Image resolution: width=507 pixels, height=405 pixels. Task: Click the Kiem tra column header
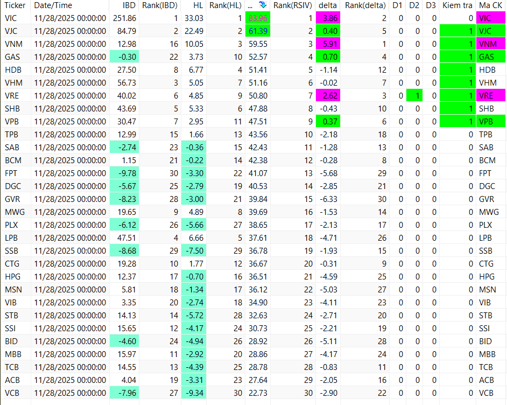click(x=457, y=5)
